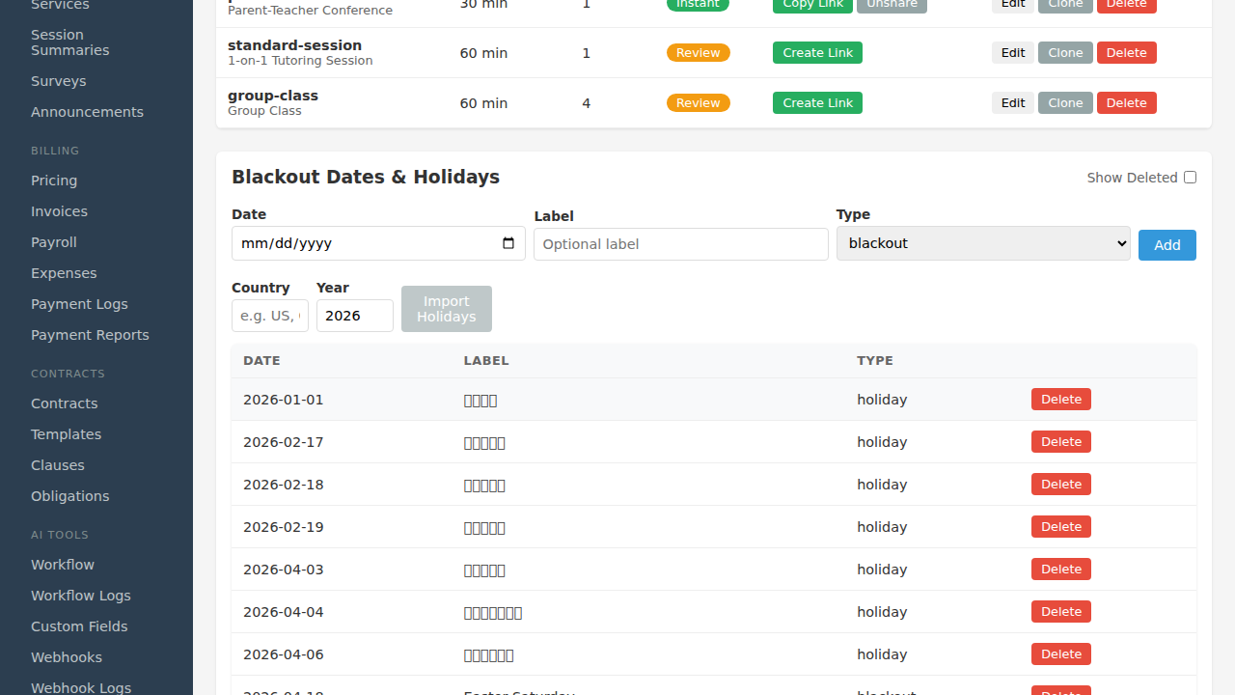Screen dimensions: 1235x695
Task: Navigate to Contracts page
Action: click(x=64, y=403)
